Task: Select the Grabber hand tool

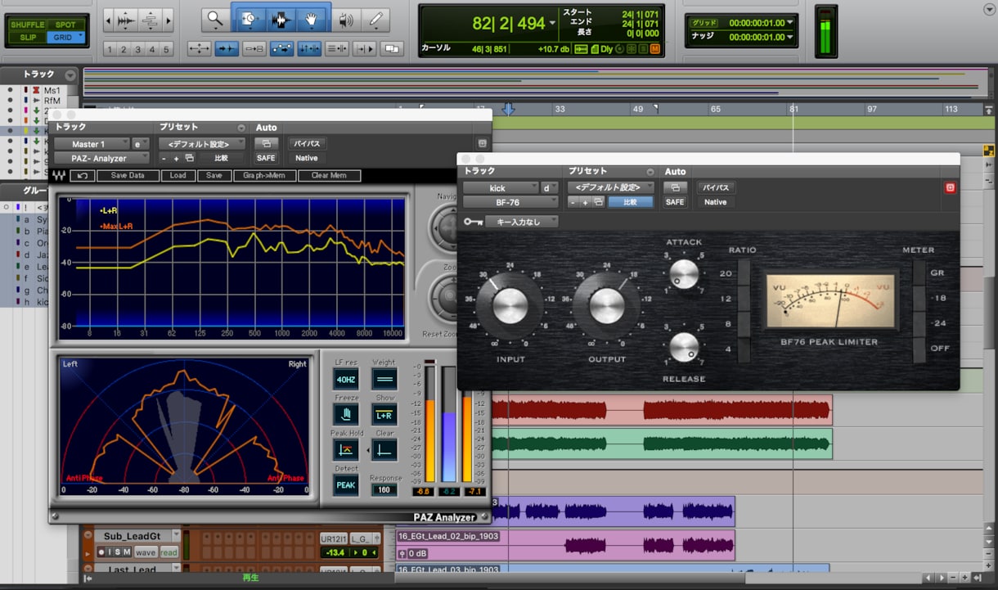Action: [312, 18]
